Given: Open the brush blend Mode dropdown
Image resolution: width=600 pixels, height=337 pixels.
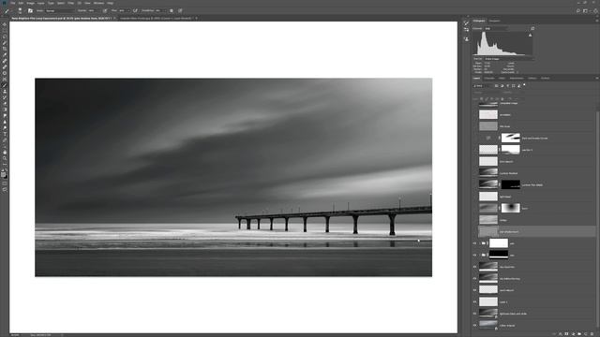Looking at the screenshot, I should (x=60, y=10).
